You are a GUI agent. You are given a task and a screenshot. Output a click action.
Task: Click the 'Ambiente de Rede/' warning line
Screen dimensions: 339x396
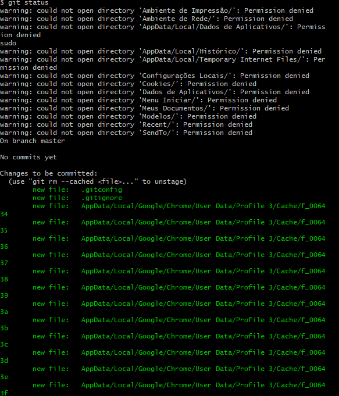[x=147, y=19]
